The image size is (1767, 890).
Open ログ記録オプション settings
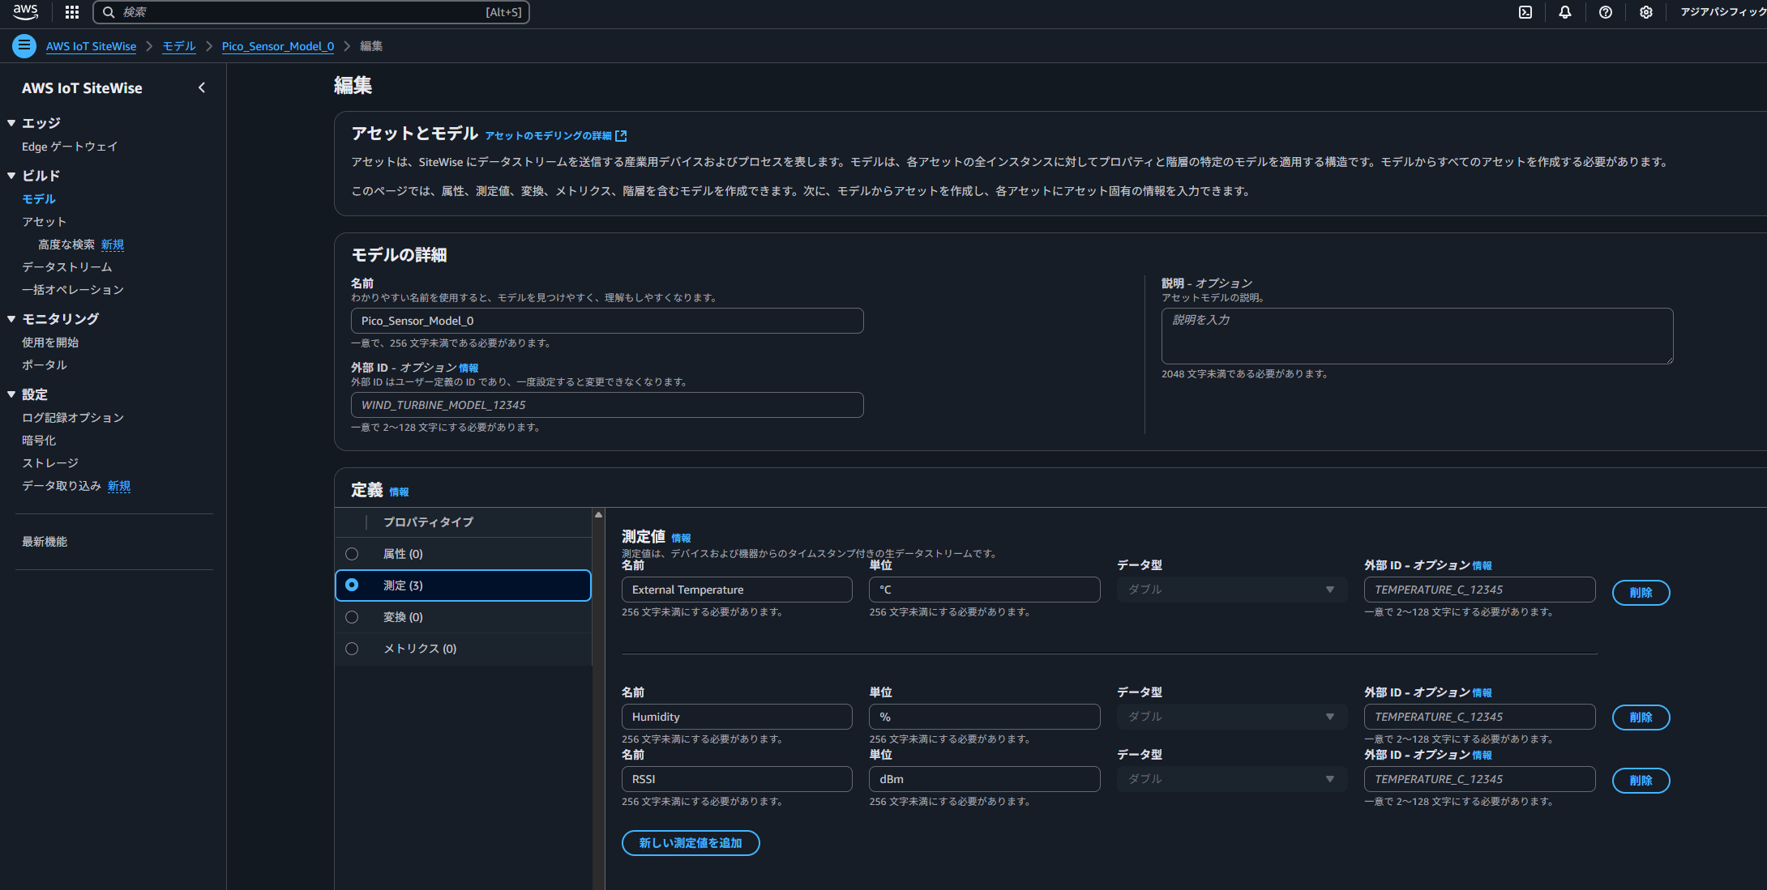coord(73,418)
